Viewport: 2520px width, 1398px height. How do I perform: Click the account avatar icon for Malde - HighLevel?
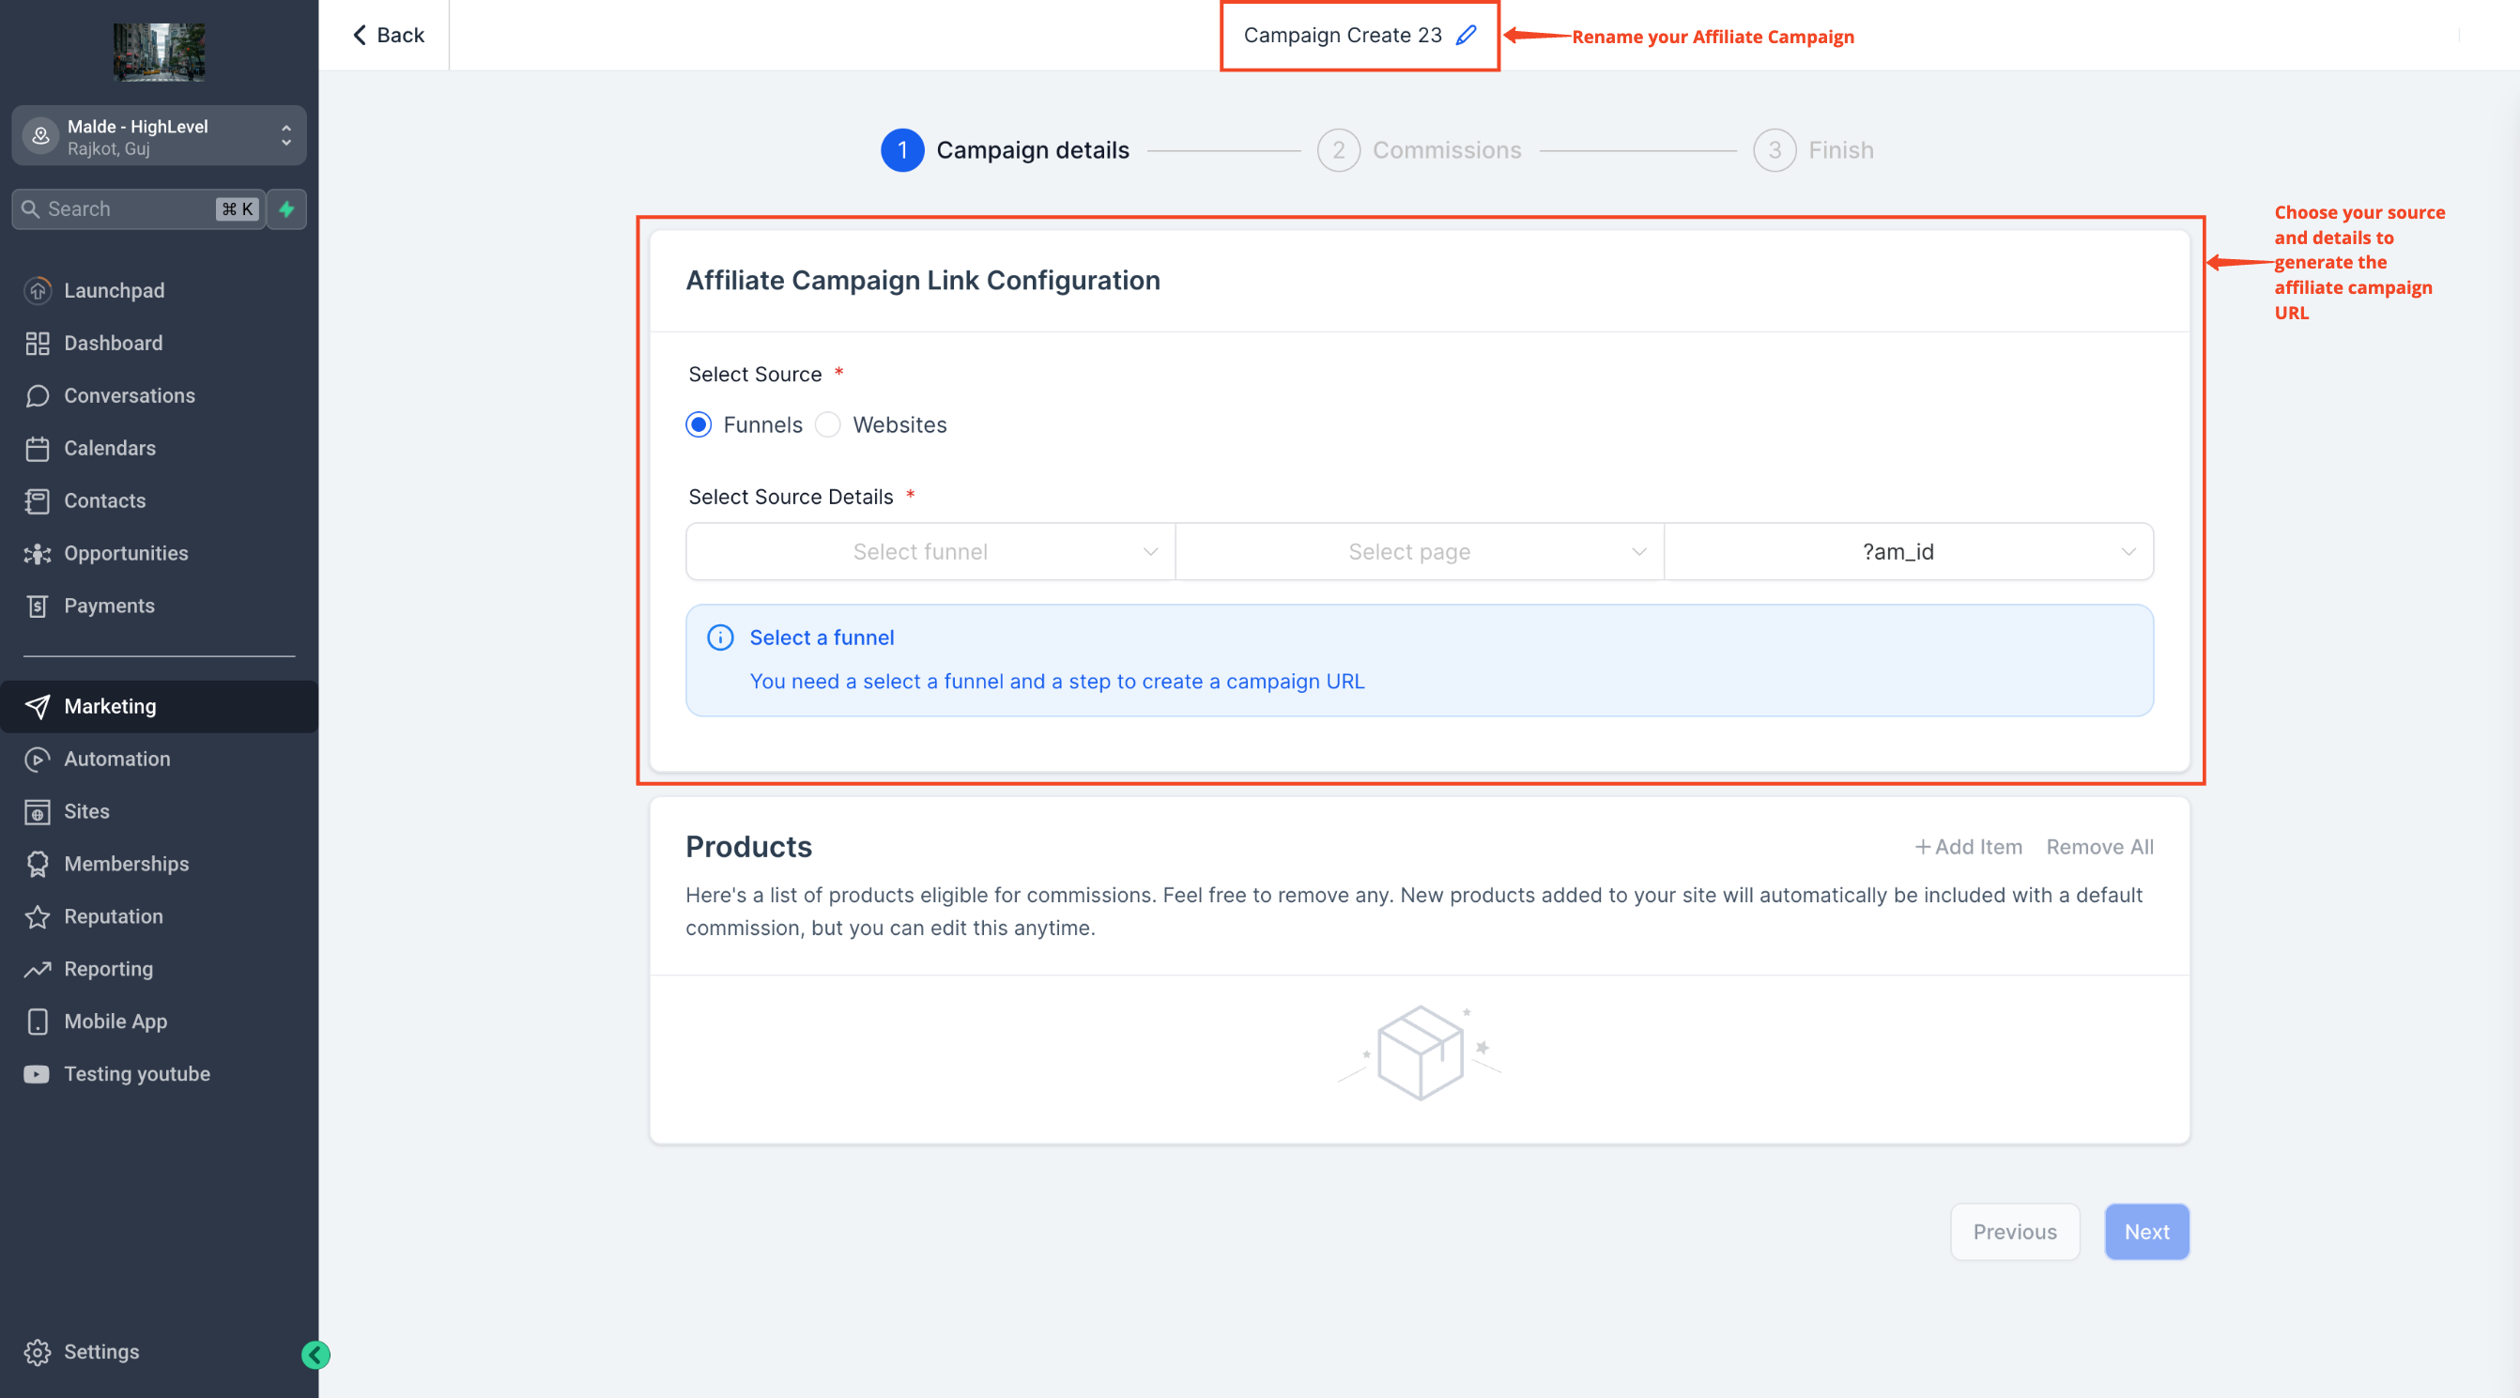[40, 136]
